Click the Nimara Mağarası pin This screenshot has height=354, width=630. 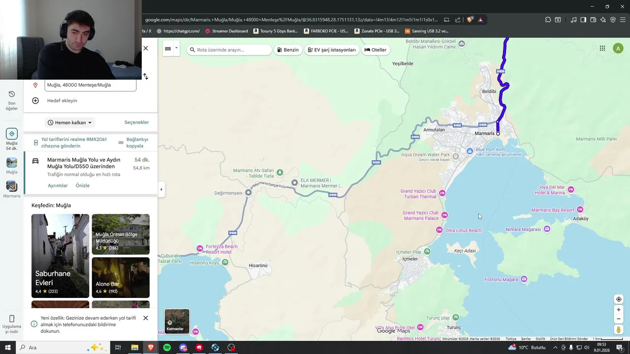[547, 229]
